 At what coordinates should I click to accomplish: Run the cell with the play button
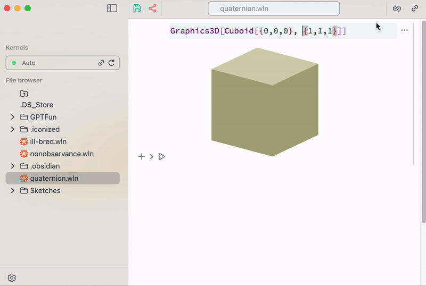[162, 157]
